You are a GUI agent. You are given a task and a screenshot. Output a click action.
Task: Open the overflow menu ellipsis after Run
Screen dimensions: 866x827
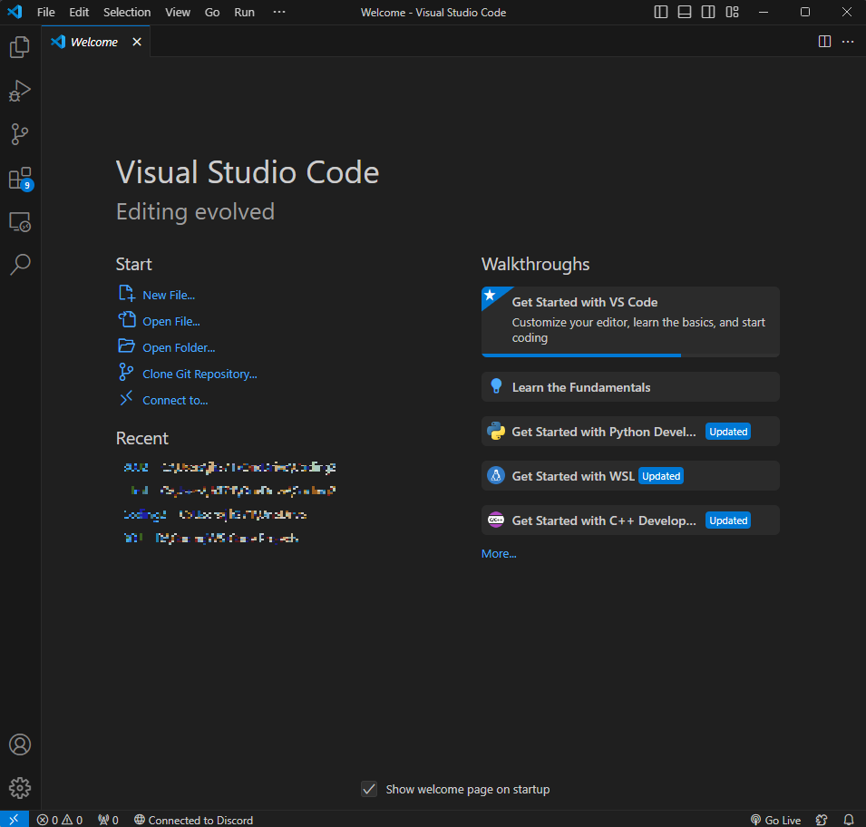pyautogui.click(x=279, y=12)
